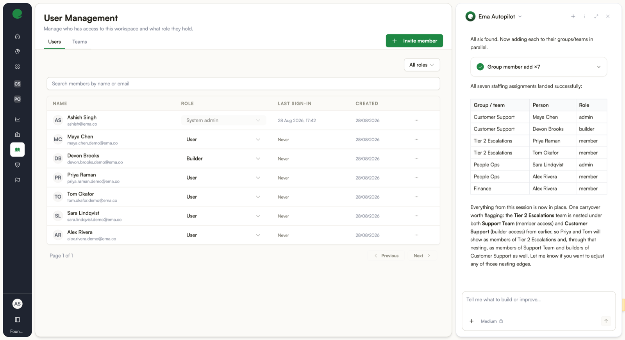The width and height of the screenshot is (625, 340).
Task: Go to Previous page
Action: click(x=386, y=256)
